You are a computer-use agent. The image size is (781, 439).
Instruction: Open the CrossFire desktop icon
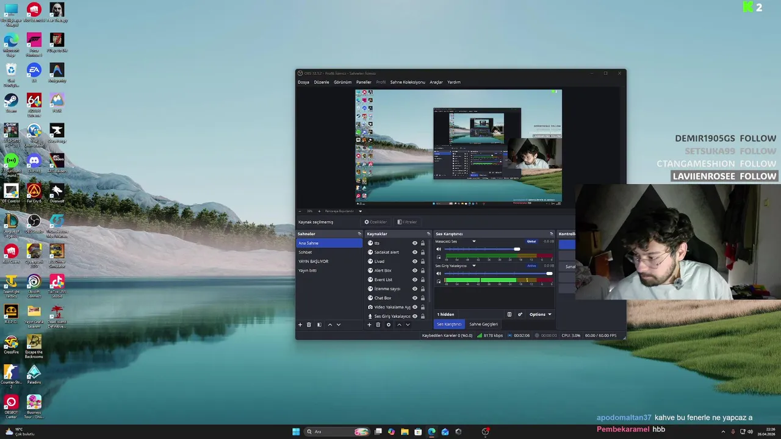tap(11, 344)
